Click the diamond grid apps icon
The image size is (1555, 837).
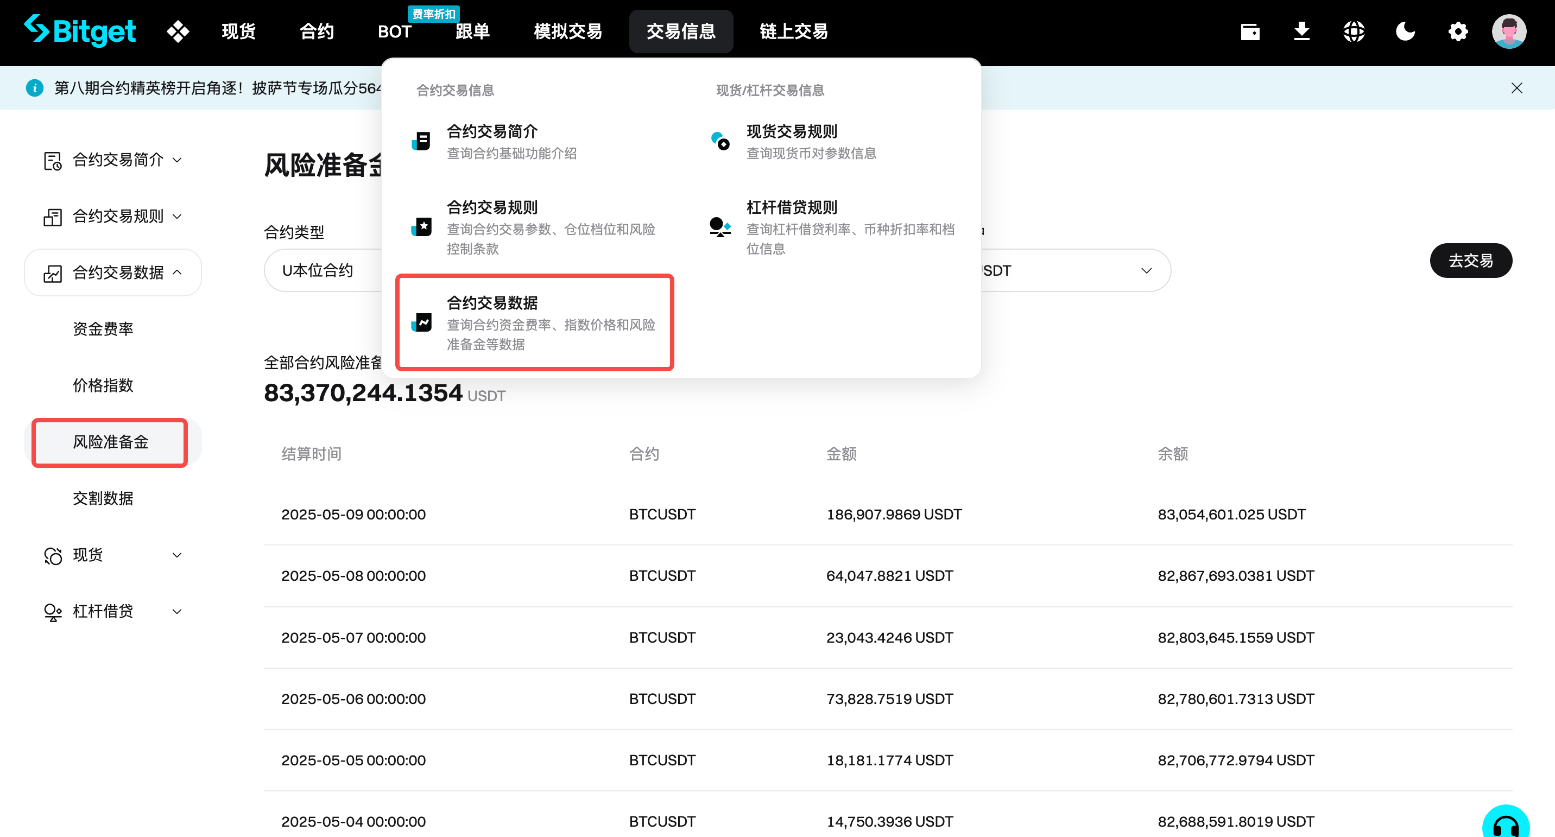[178, 31]
